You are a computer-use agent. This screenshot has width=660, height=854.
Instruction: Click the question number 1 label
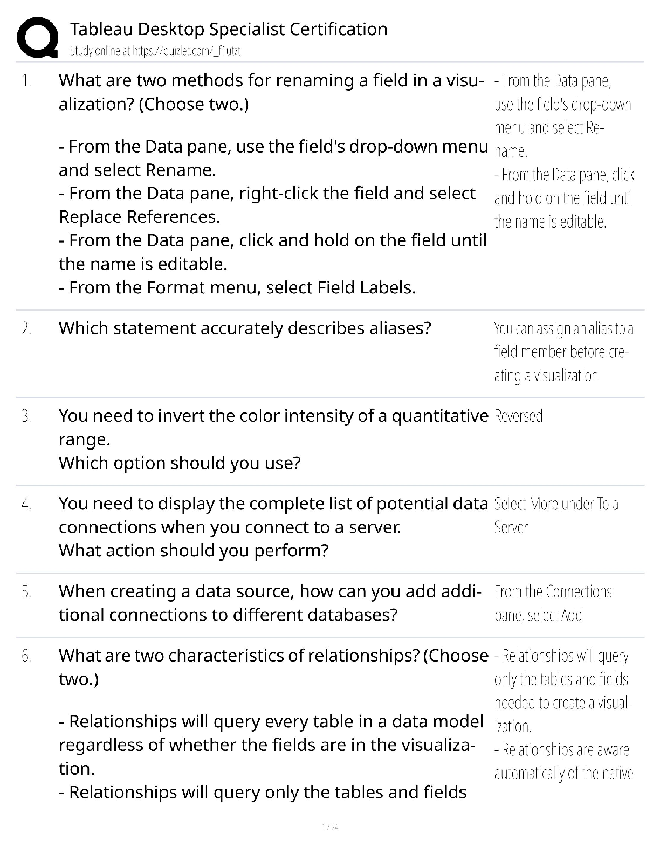coord(26,81)
